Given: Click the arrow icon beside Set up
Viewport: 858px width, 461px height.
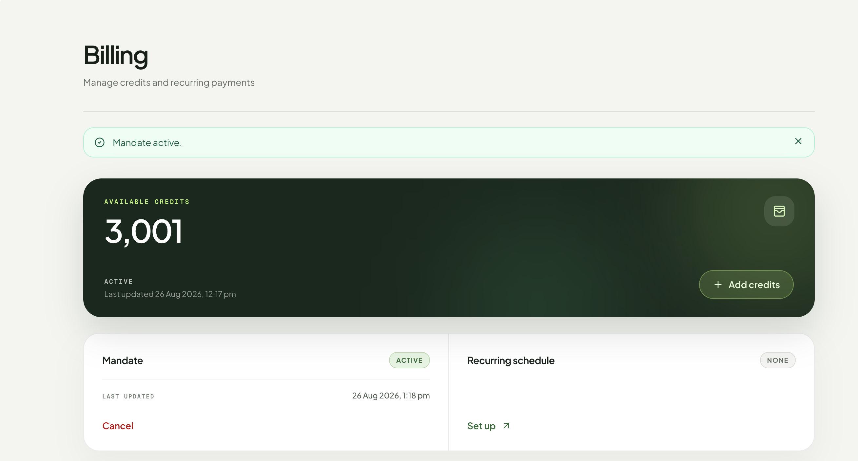Looking at the screenshot, I should point(506,426).
